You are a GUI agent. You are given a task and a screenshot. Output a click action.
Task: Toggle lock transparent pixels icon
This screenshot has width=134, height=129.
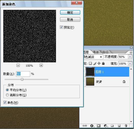(90, 63)
